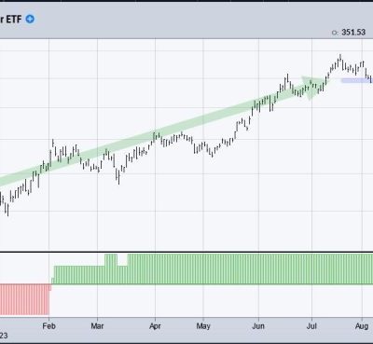Click the green indicator bars below June
373x344 pixels.
pyautogui.click(x=258, y=268)
